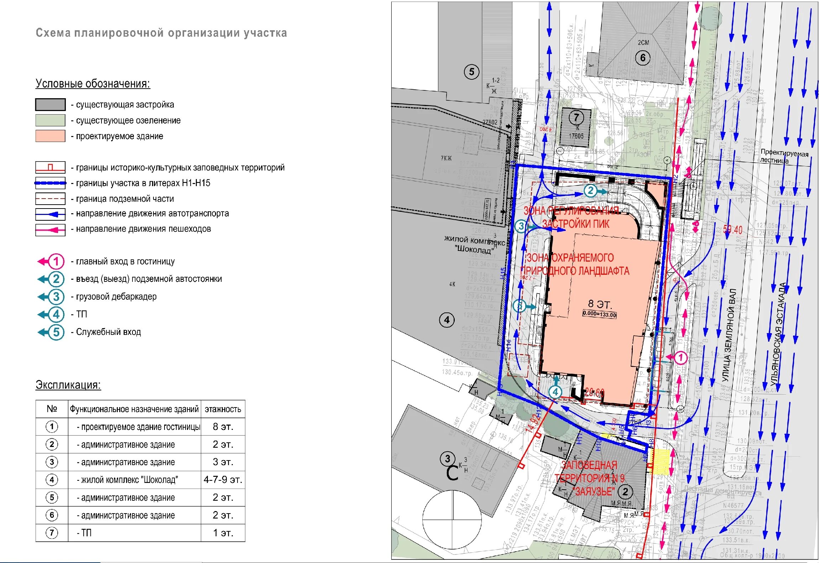Click building marker 7 on the map
Image resolution: width=819 pixels, height=563 pixels.
(576, 117)
